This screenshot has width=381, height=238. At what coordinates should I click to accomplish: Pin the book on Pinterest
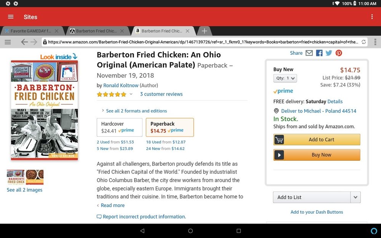[x=339, y=53]
